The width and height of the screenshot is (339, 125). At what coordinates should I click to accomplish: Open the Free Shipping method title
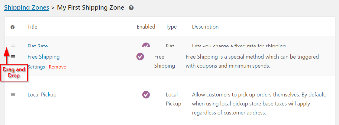[44, 57]
